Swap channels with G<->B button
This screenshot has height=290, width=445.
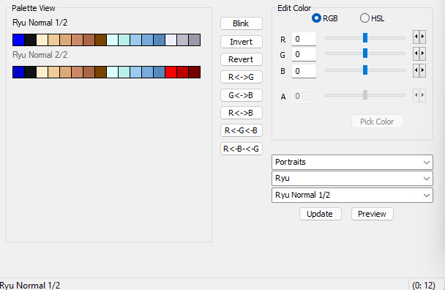242,95
